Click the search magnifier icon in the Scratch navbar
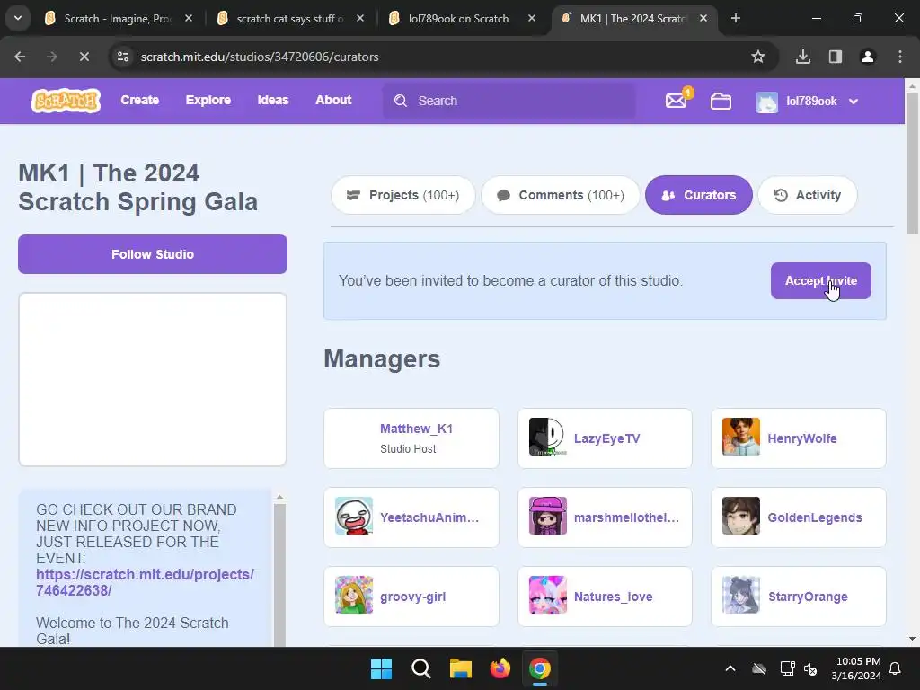This screenshot has width=920, height=690. [x=401, y=101]
